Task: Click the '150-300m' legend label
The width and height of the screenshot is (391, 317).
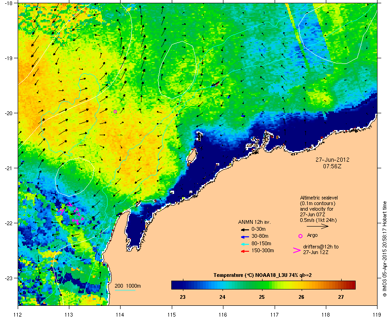Action: [263, 250]
